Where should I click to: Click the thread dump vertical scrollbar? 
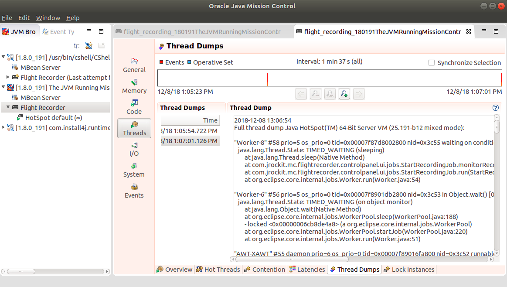(497, 126)
